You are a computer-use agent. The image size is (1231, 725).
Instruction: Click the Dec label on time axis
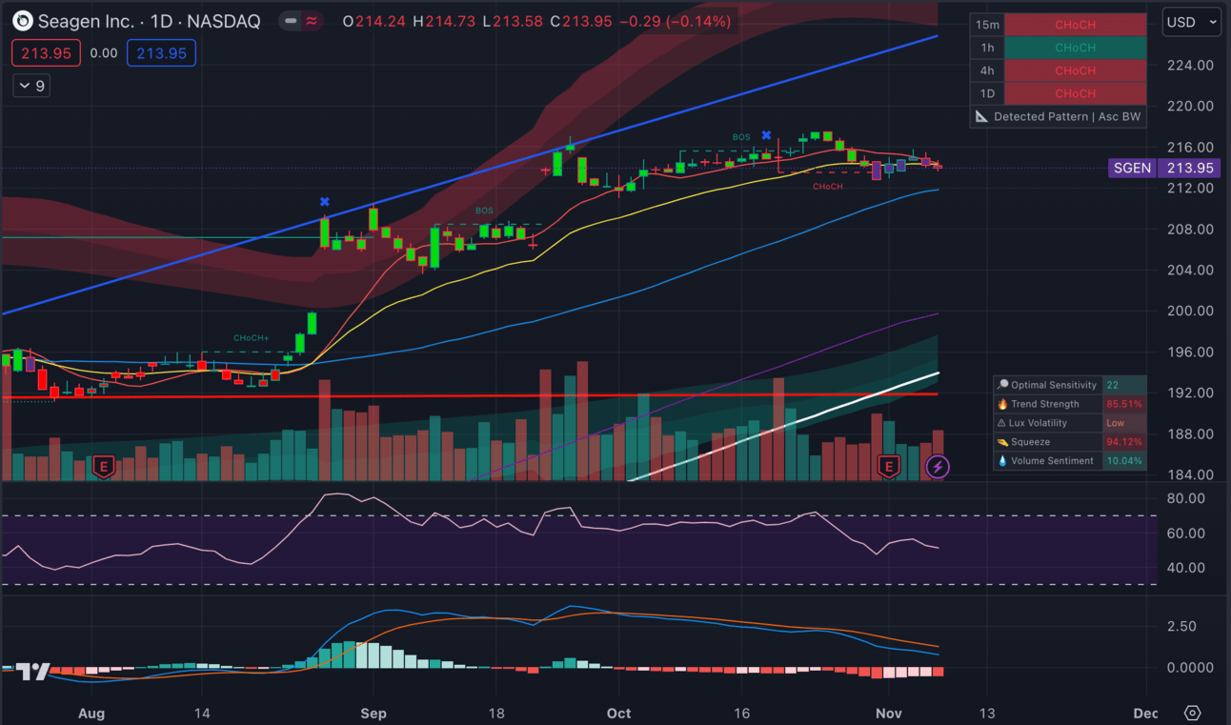(1146, 714)
